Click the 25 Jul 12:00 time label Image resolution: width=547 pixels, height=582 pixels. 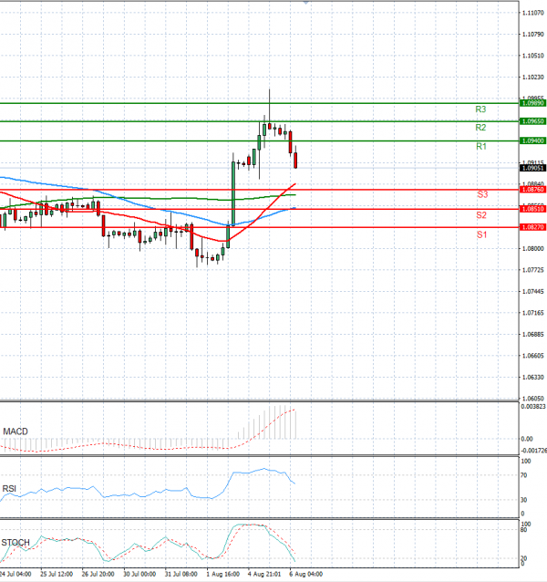click(x=57, y=574)
